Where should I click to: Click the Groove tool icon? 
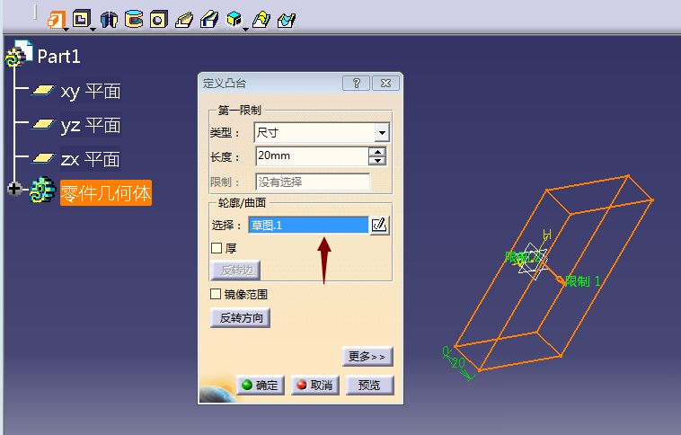134,19
